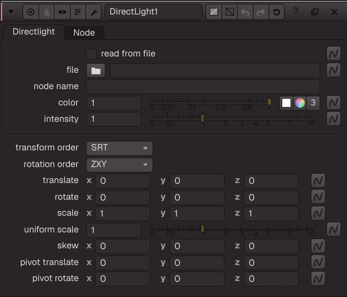
Task: Click the pivot rotate x field
Action: click(123, 279)
